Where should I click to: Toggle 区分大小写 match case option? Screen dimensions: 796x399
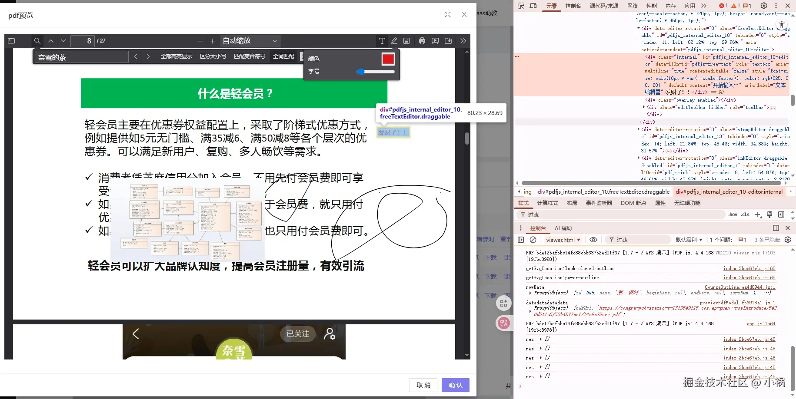coord(213,56)
